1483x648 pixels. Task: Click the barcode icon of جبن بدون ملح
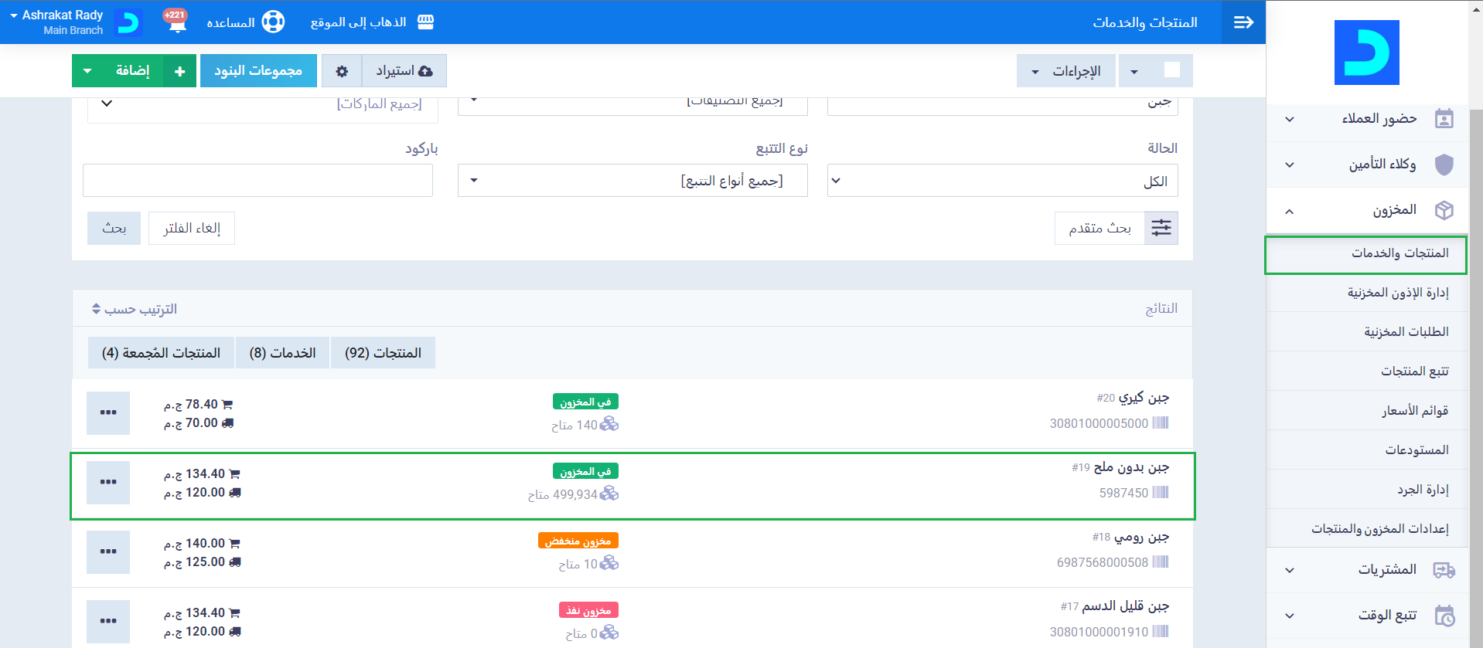click(1160, 493)
